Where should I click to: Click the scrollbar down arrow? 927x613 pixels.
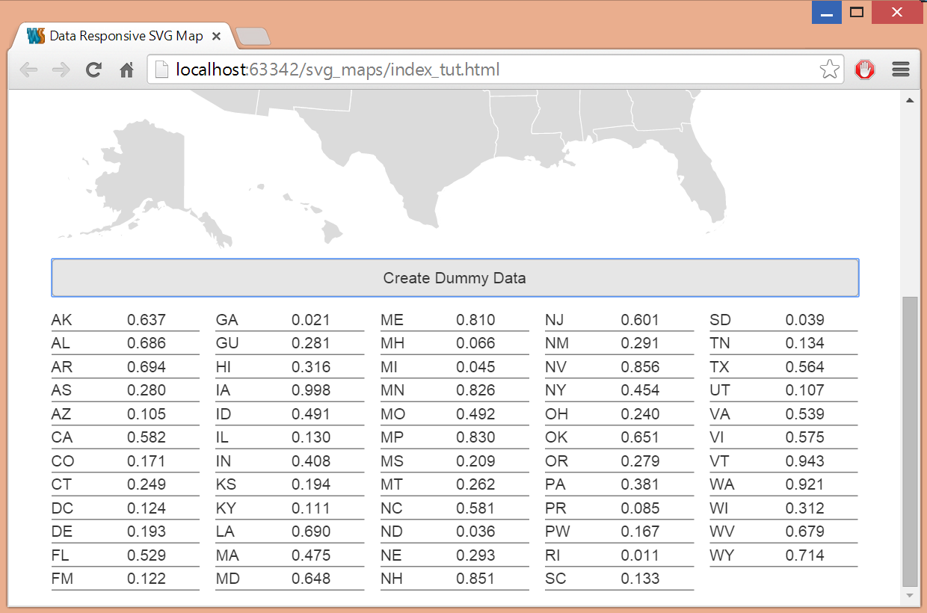[910, 596]
